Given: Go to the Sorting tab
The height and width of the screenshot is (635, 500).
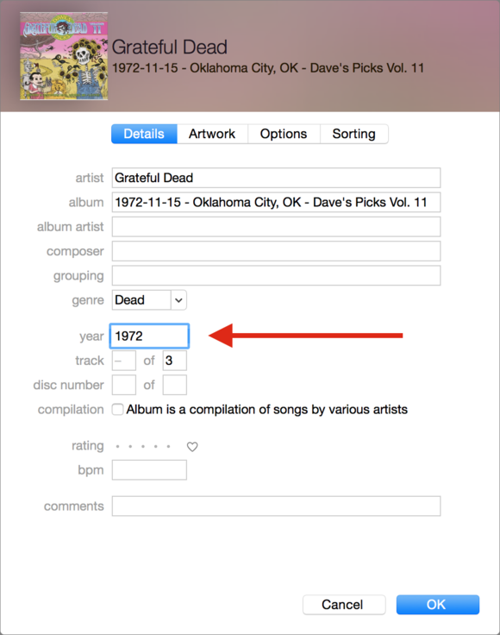Looking at the screenshot, I should [x=354, y=134].
